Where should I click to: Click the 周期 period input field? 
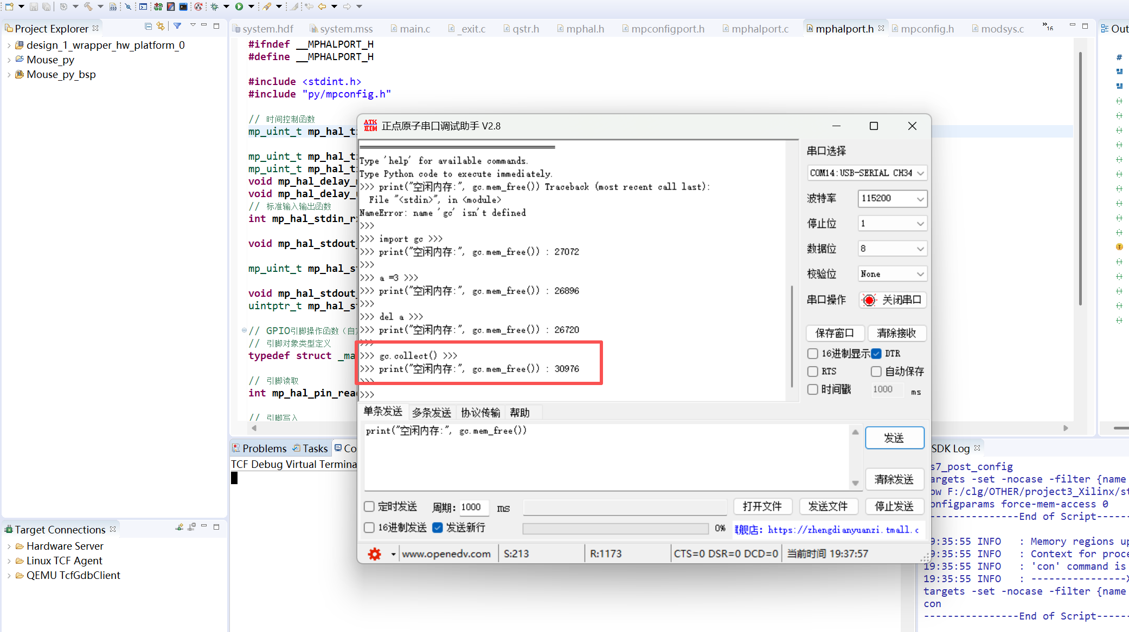(x=473, y=507)
